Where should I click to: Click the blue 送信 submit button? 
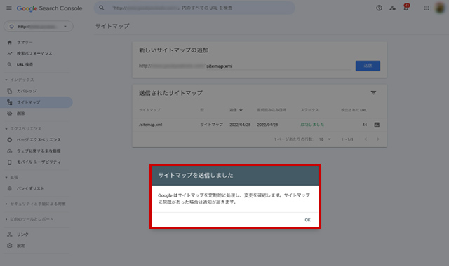pyautogui.click(x=368, y=66)
